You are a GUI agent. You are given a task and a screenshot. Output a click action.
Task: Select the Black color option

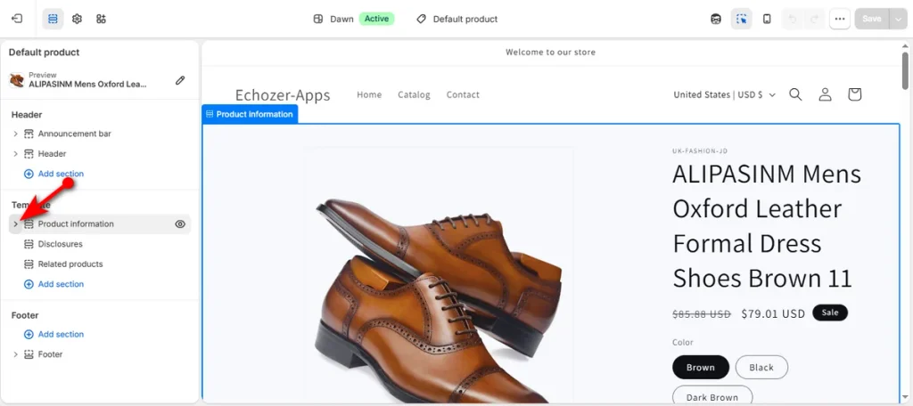761,367
